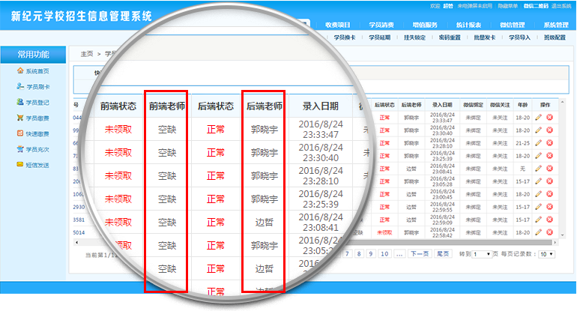Viewport: 577px width, 311px height.
Task: Select 学员换卡 in the submenu bar
Action: pos(345,37)
